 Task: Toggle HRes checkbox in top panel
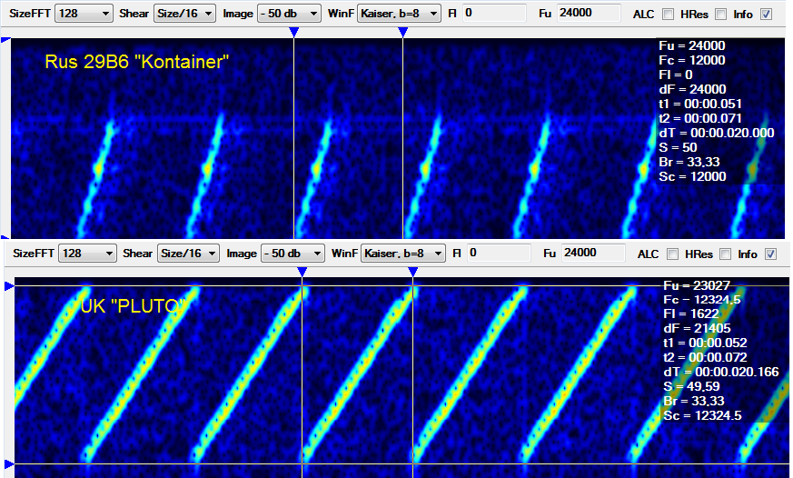(x=720, y=15)
